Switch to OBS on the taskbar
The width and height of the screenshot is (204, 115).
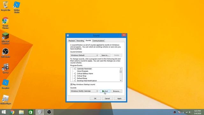(x=49, y=112)
